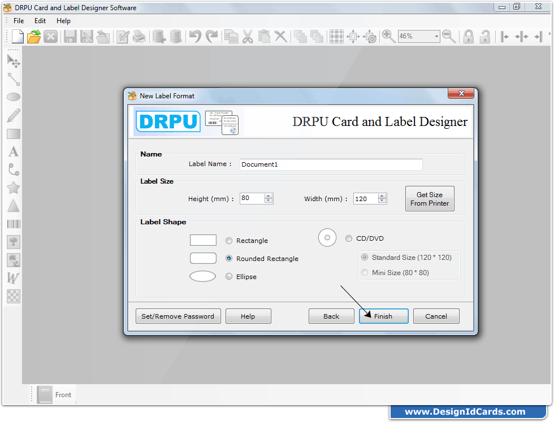Select the CD/DVD label shape radio

point(349,238)
